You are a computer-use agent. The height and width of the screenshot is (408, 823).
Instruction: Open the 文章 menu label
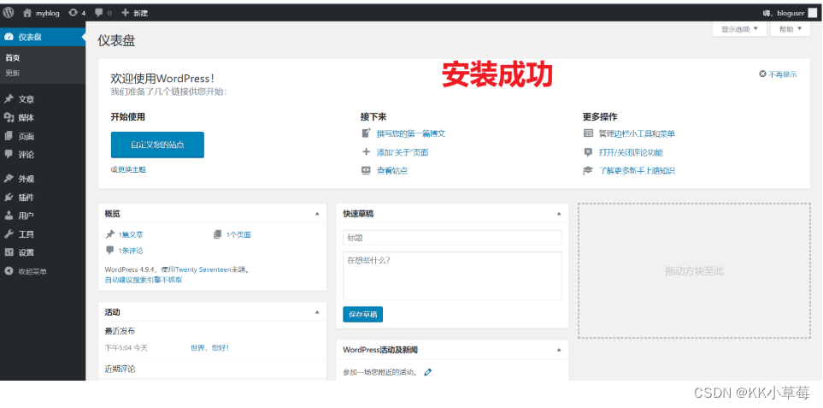(x=26, y=99)
